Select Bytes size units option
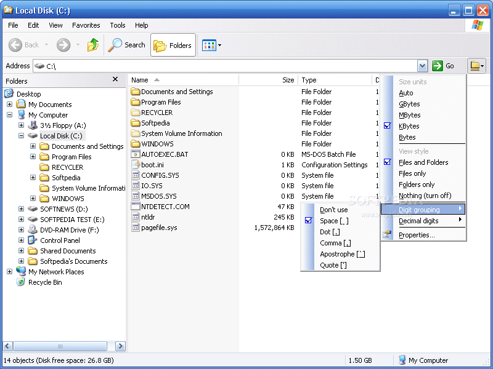The height and width of the screenshot is (369, 493). pyautogui.click(x=423, y=137)
